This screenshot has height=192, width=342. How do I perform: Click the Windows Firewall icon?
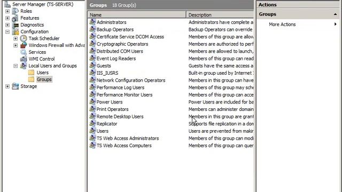point(24,45)
